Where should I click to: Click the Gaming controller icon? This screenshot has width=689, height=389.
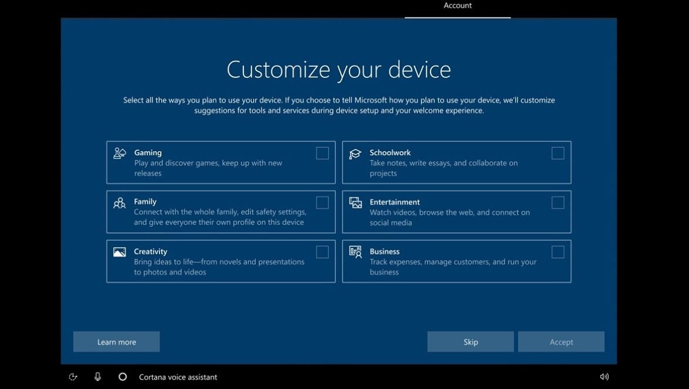(120, 153)
